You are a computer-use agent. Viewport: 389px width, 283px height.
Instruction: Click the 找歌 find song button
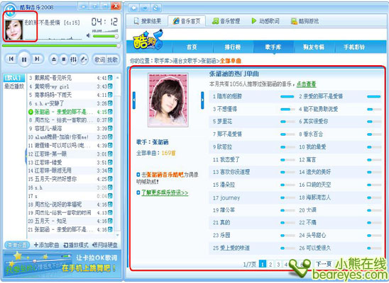(x=112, y=59)
